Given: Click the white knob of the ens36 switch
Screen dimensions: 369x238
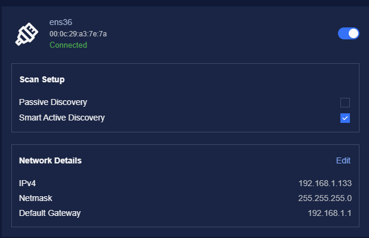Looking at the screenshot, I should (x=354, y=33).
